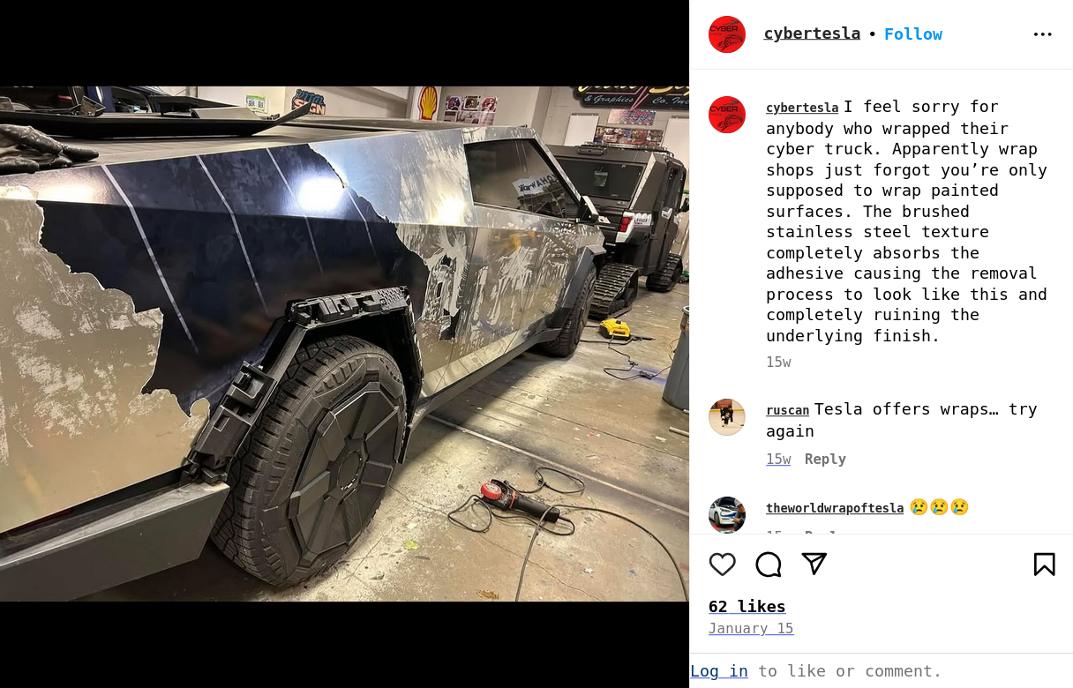Open the ruscan username link

coord(787,410)
